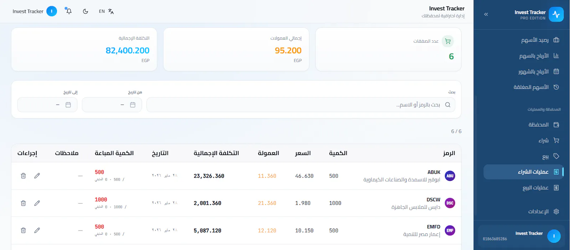Click calendar icon in إلى تاريخ field

[x=68, y=105]
